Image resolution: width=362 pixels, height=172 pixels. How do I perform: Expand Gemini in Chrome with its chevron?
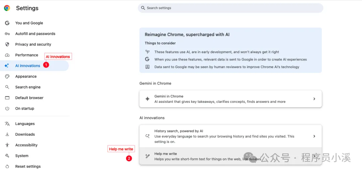click(314, 99)
